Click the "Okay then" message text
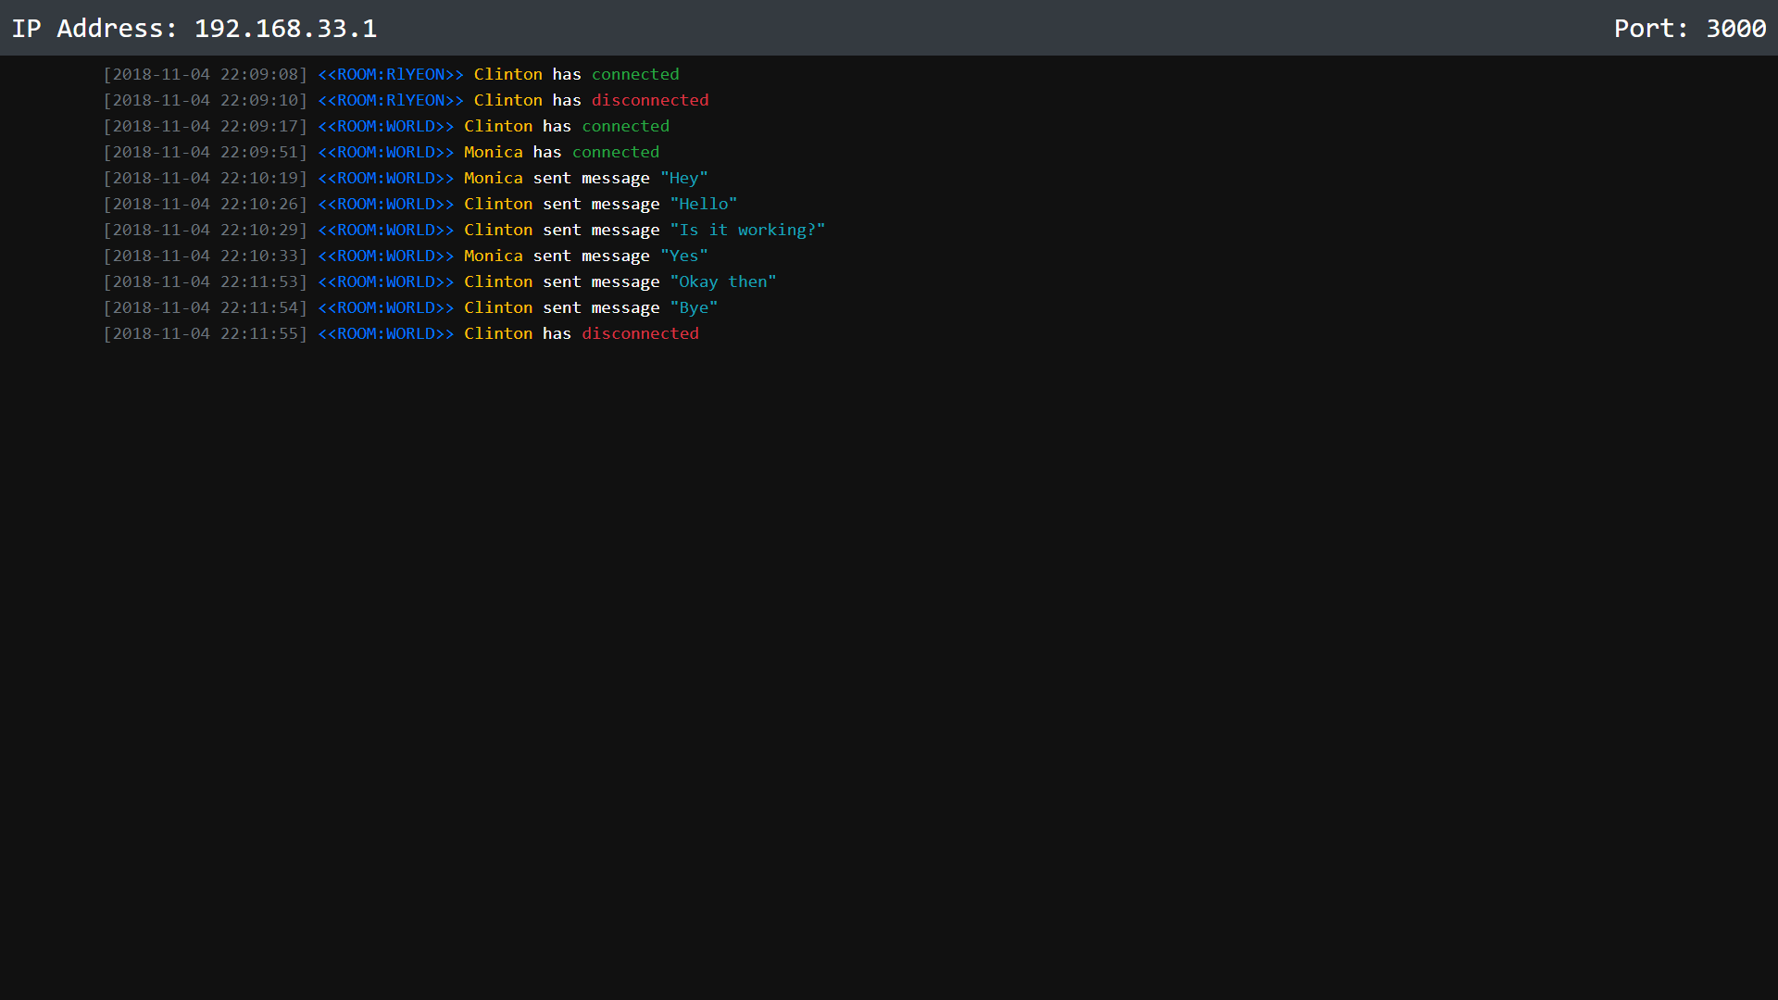 [x=722, y=281]
